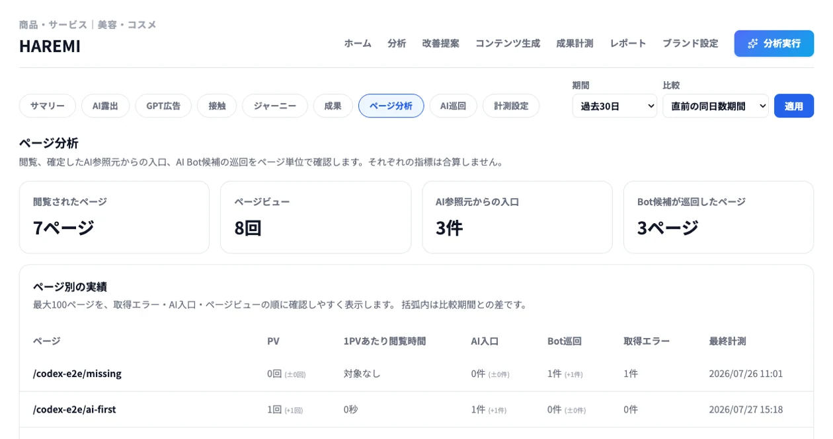Screen dimensions: 833x439
Task: Click the Bot候補が巡回したページ card value 3ページ
Action: 668,227
